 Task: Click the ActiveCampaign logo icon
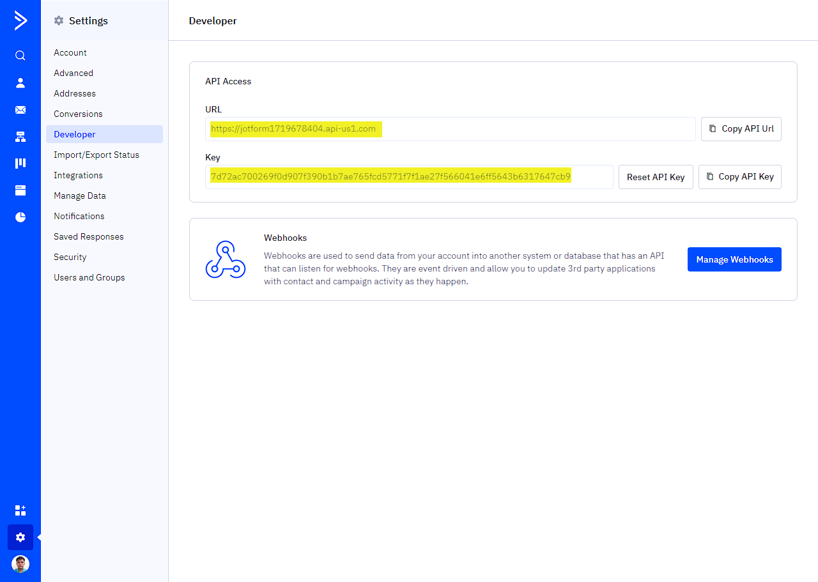20,20
